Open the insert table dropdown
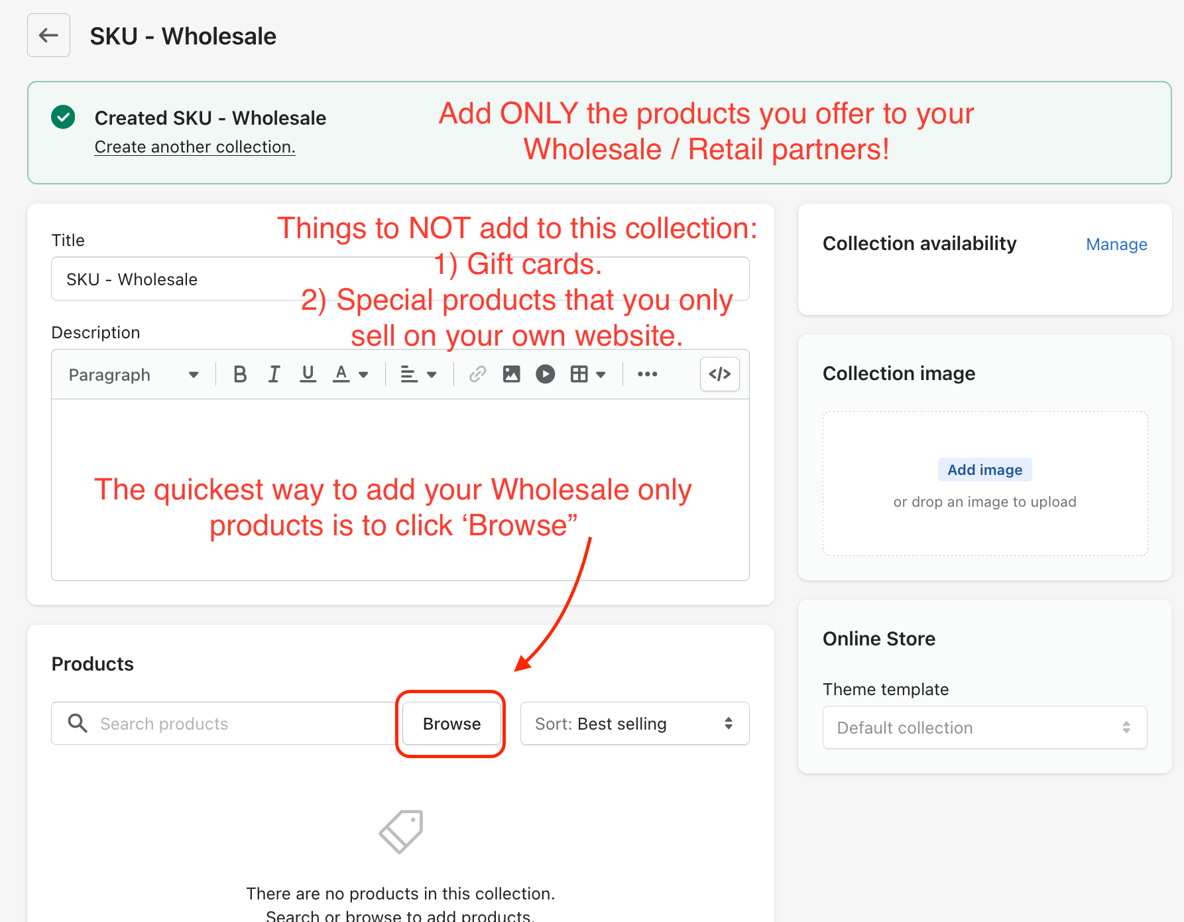The height and width of the screenshot is (922, 1184). (x=588, y=375)
